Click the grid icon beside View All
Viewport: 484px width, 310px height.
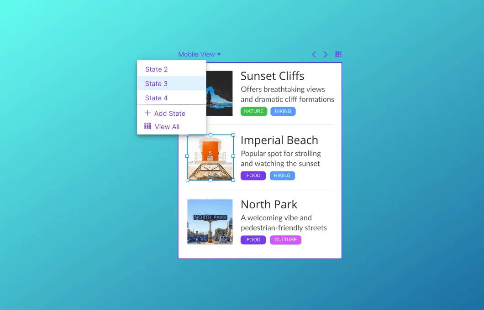click(147, 126)
